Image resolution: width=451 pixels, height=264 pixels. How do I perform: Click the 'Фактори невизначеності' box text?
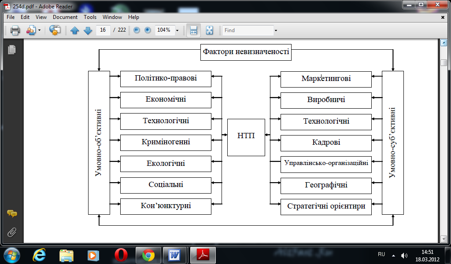pos(246,52)
